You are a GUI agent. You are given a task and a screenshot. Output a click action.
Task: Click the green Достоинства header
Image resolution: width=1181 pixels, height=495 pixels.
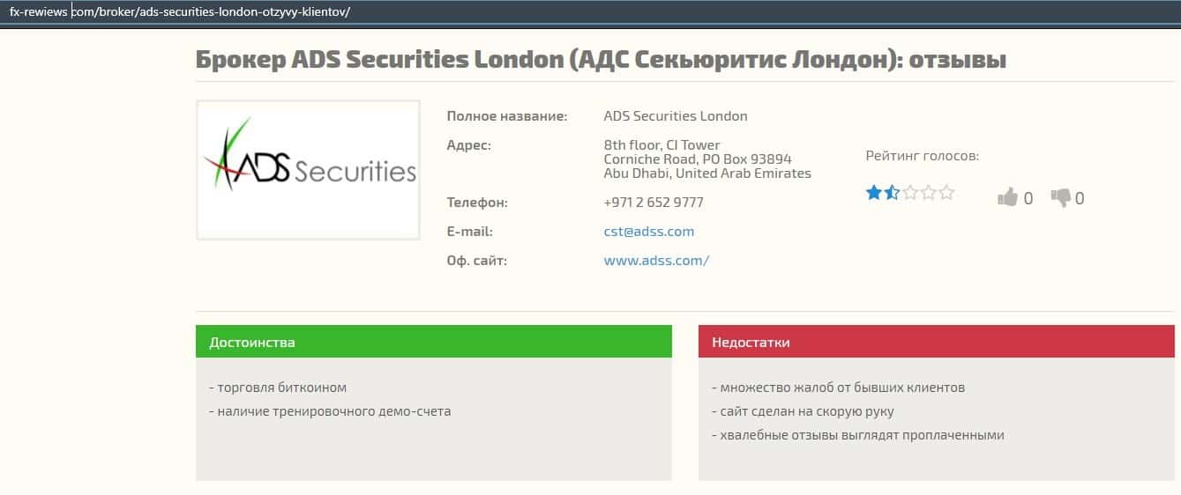point(433,342)
